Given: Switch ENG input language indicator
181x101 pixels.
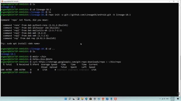Looking at the screenshot, I should point(167,99).
